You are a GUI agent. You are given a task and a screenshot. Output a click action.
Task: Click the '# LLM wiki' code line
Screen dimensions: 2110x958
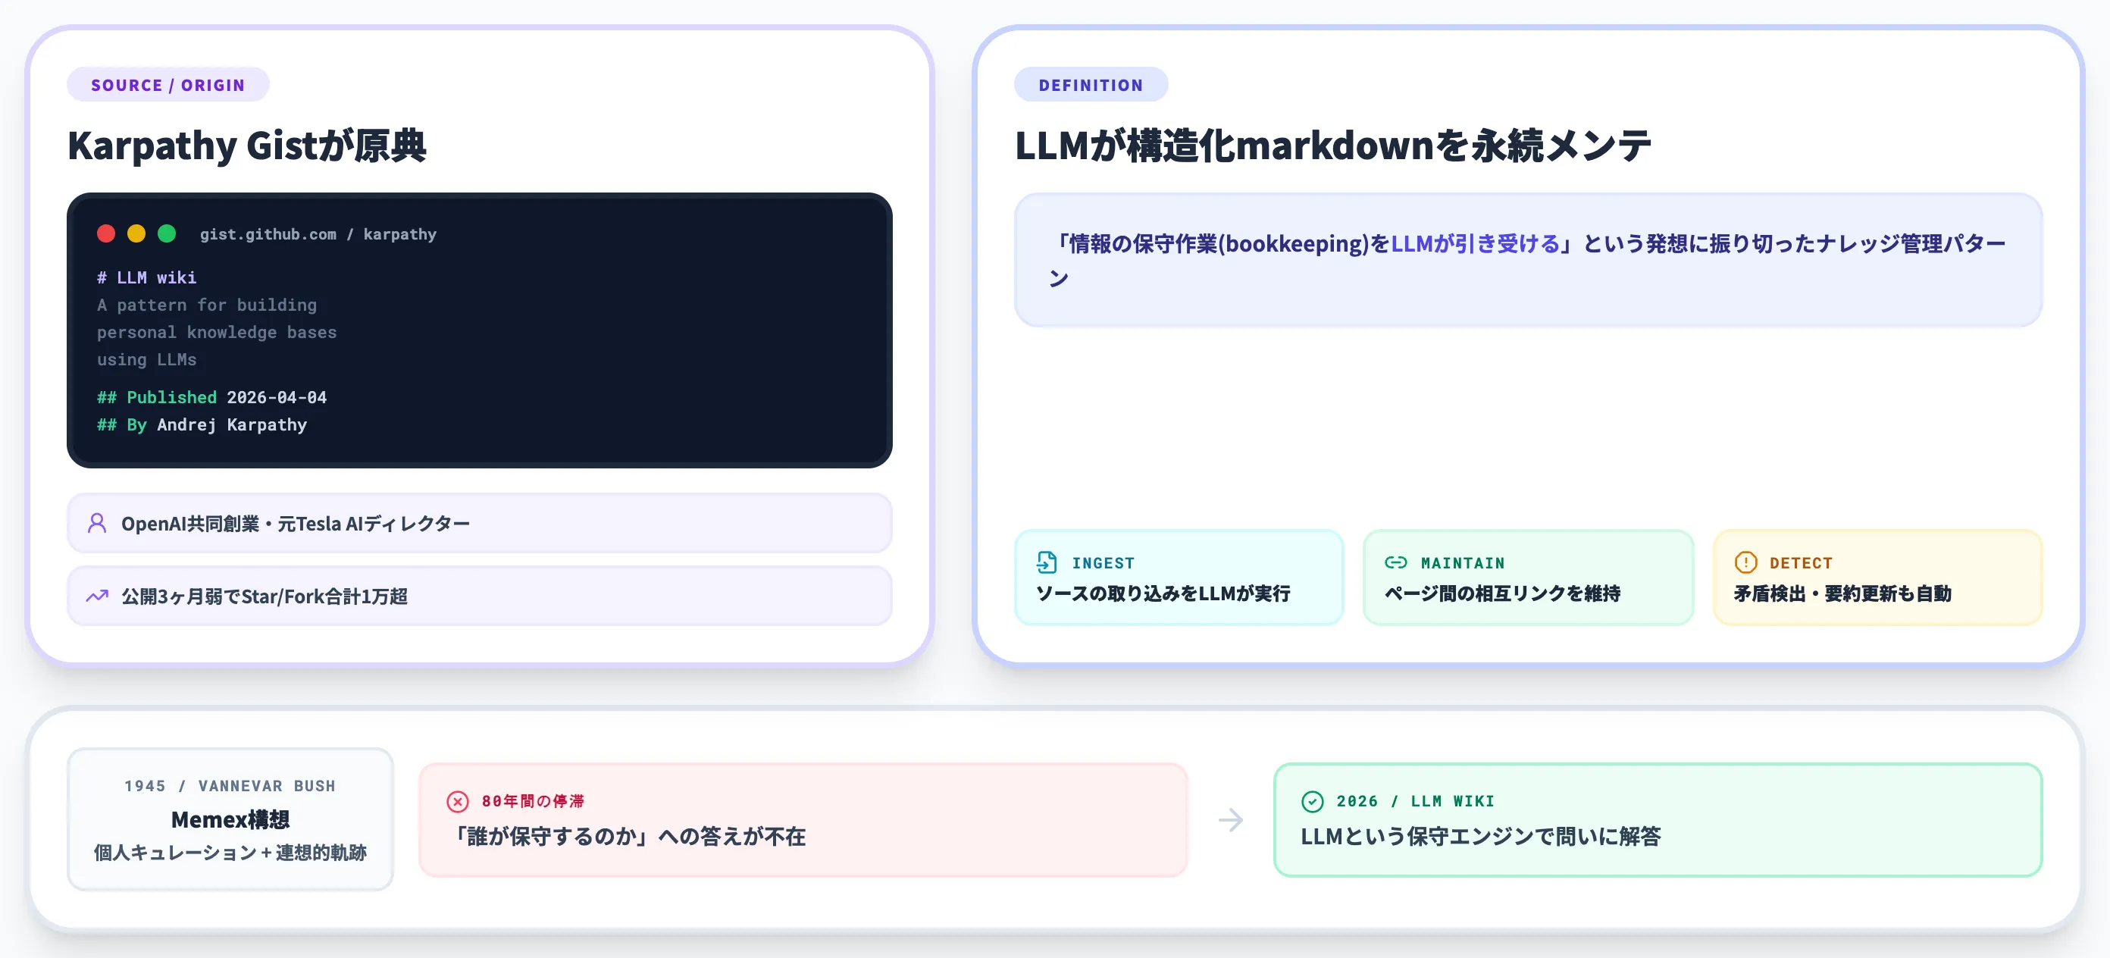pos(146,277)
